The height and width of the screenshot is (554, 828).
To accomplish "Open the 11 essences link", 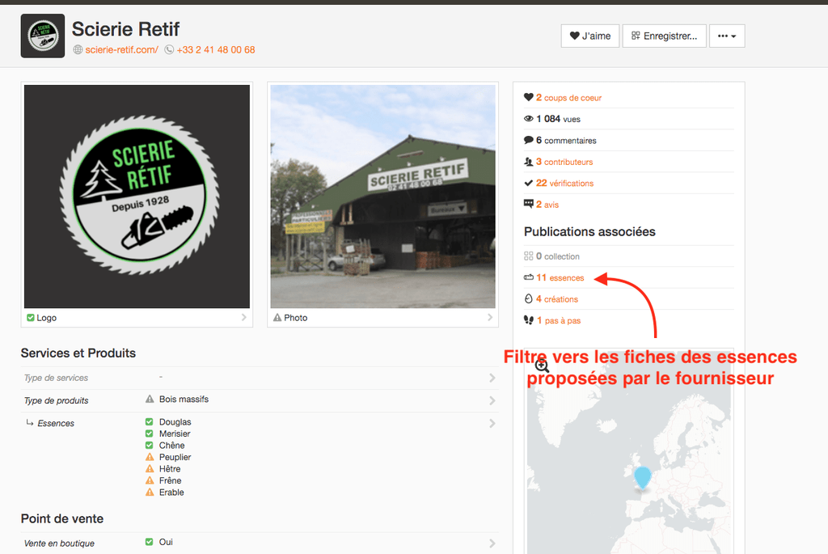I will click(x=560, y=277).
